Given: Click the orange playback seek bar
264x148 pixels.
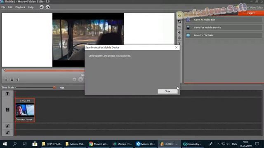Looking at the screenshot, I should pyautogui.click(x=45, y=70).
